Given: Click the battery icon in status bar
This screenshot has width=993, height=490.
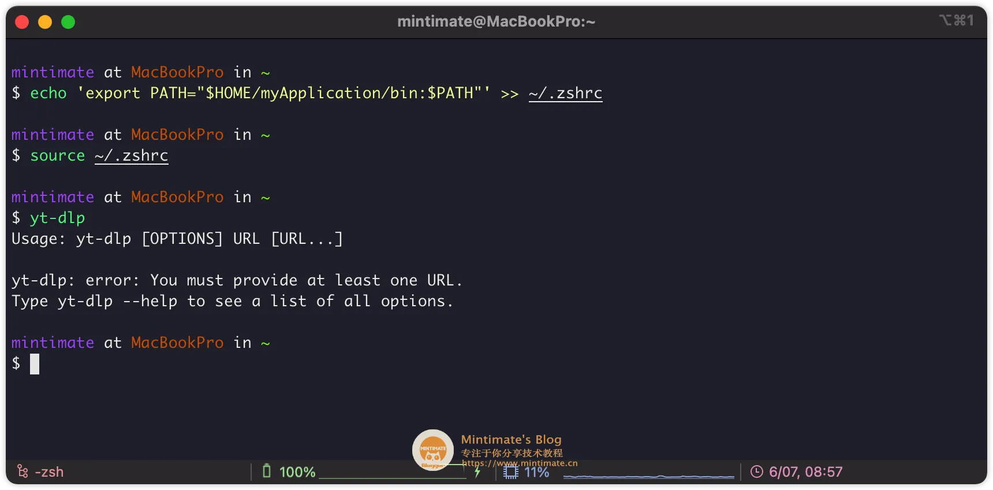Looking at the screenshot, I should pos(266,471).
